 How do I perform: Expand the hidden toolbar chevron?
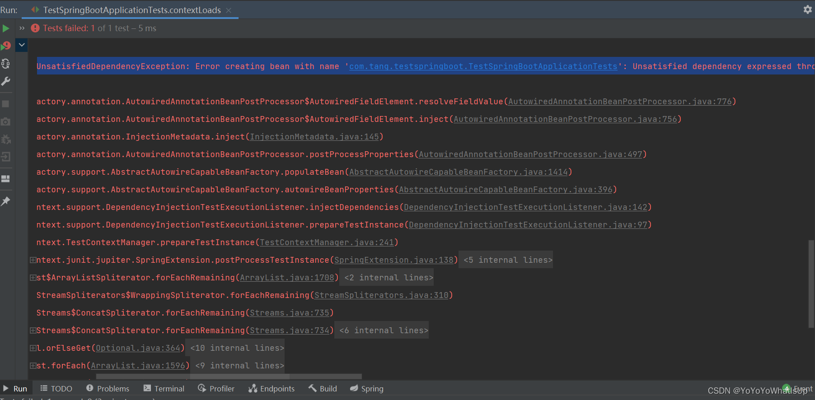22,28
